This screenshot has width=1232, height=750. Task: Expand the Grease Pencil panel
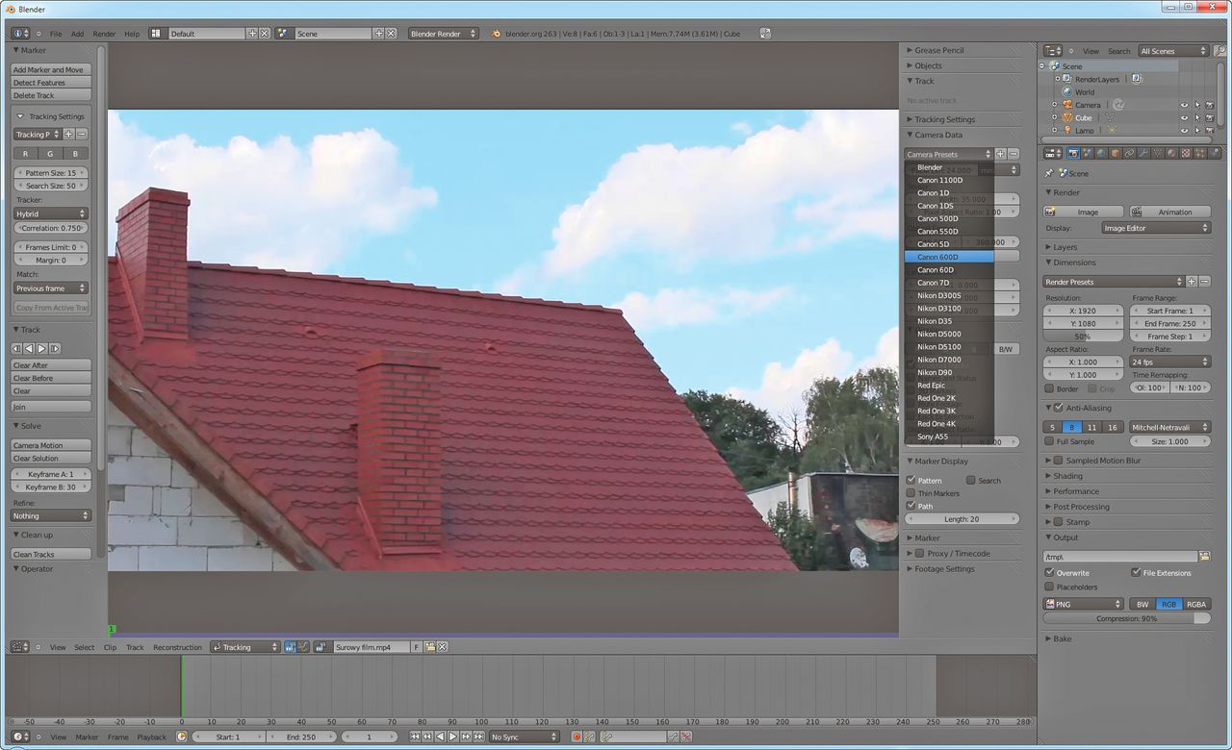click(x=939, y=50)
